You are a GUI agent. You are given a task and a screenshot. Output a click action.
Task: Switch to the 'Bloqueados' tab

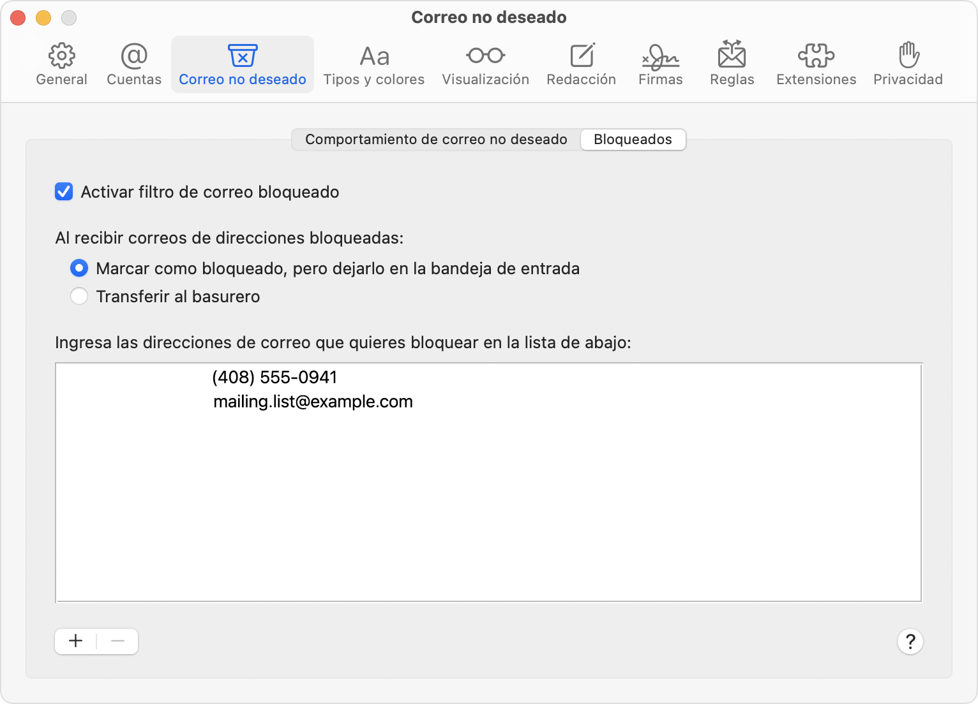(633, 139)
